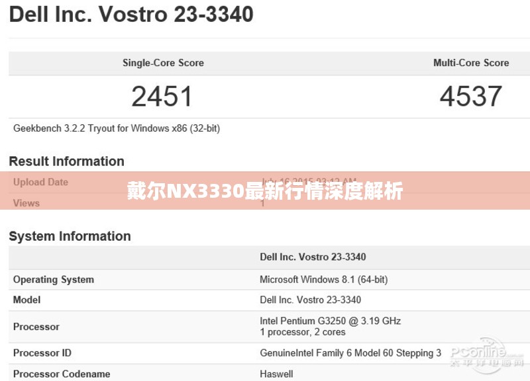The height and width of the screenshot is (381, 530).
Task: Click the Chinese NX3330 banner headline
Action: 265,191
